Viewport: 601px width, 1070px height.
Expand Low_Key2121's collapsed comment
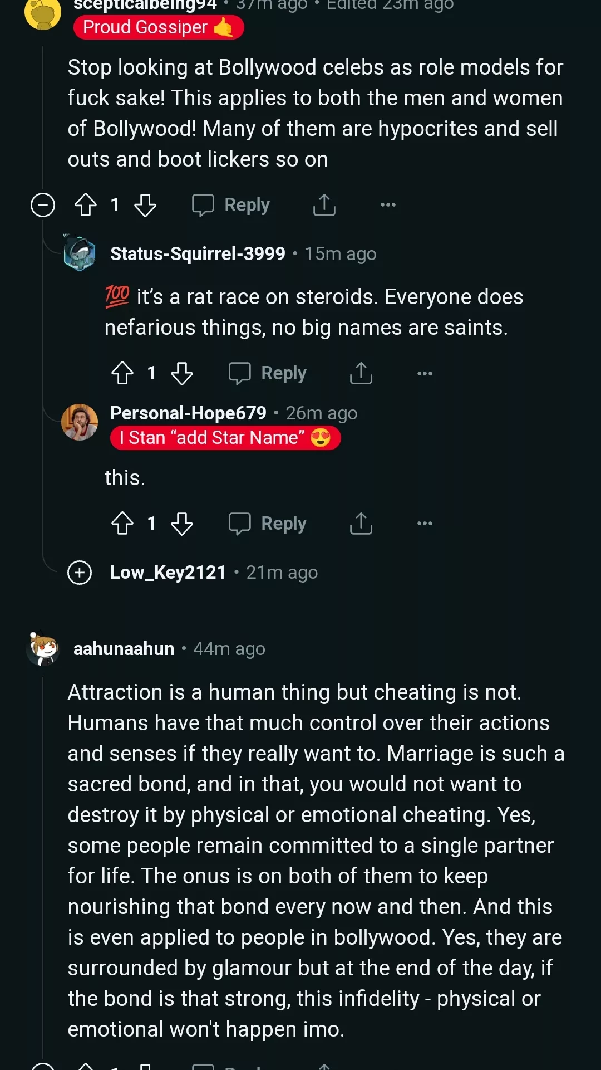click(79, 573)
